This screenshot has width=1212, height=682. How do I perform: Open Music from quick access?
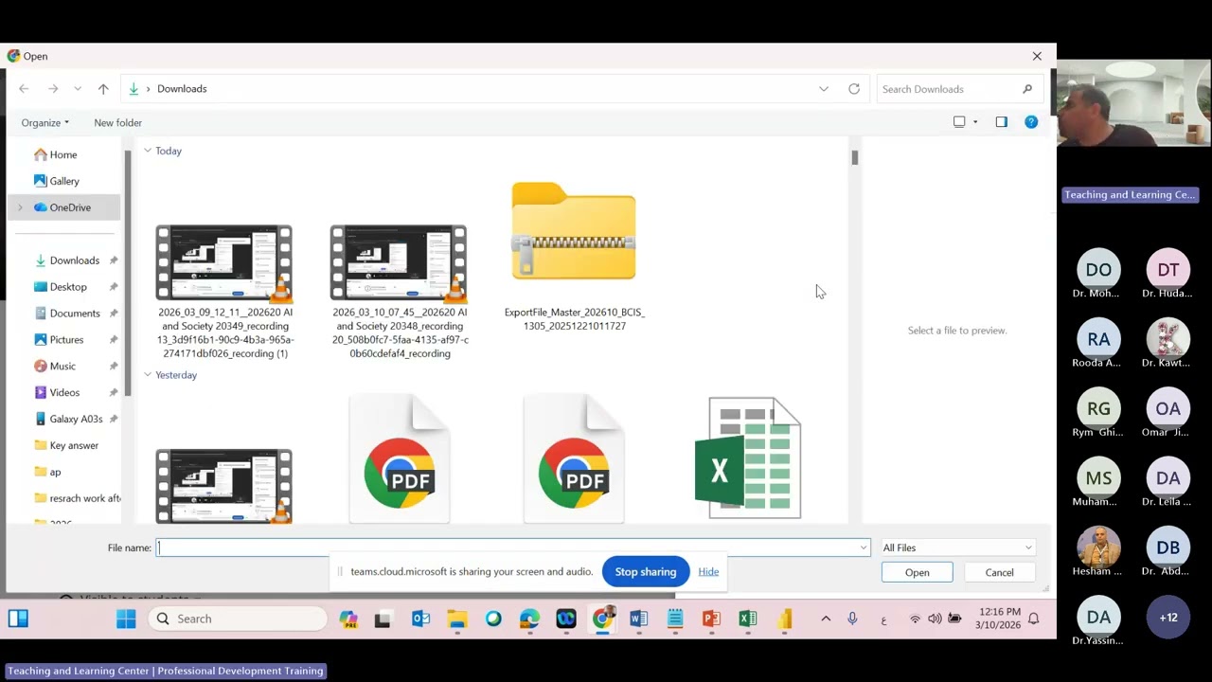pyautogui.click(x=62, y=367)
